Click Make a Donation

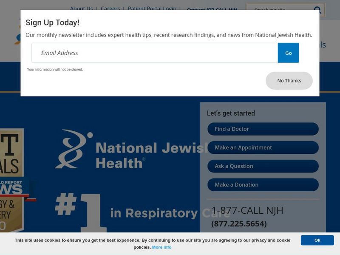[x=263, y=185]
